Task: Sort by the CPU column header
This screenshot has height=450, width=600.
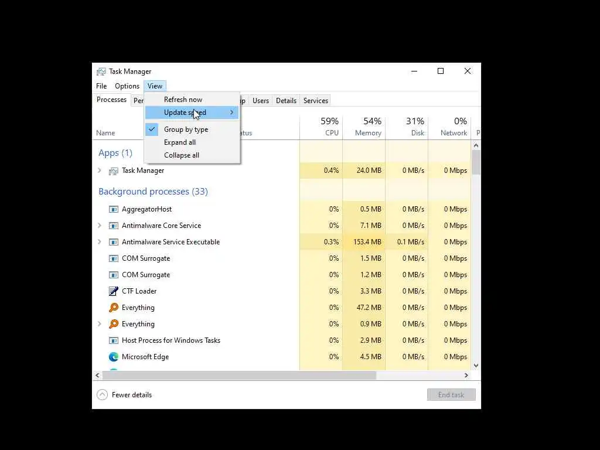Action: pyautogui.click(x=321, y=127)
